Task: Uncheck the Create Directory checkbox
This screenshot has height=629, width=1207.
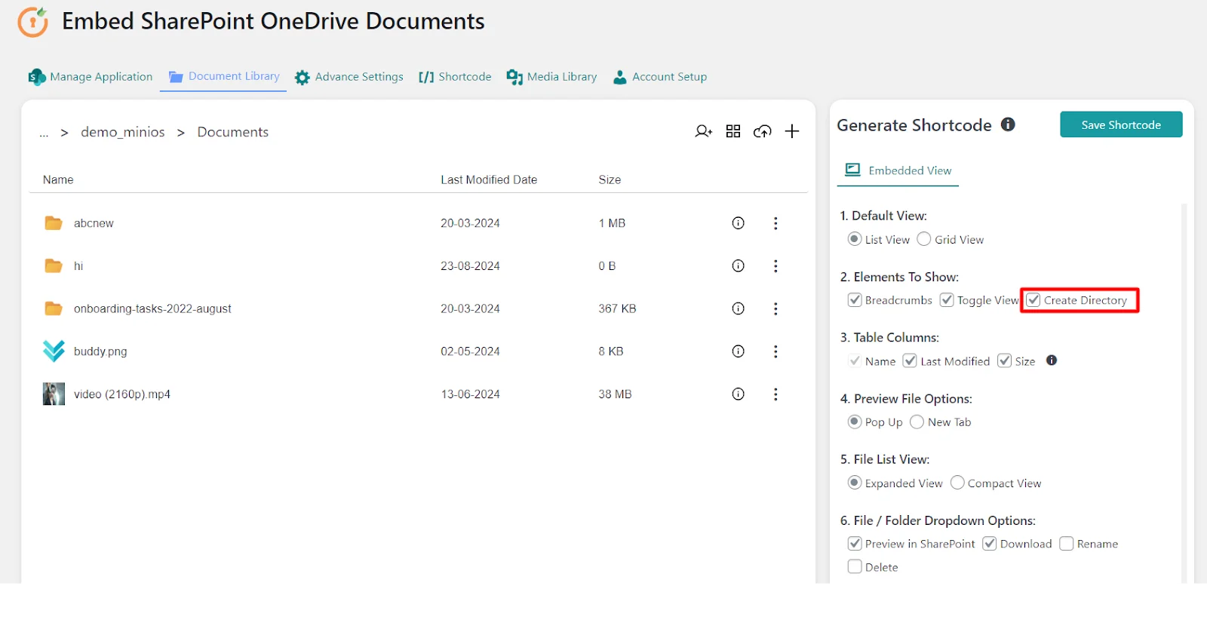Action: tap(1033, 300)
